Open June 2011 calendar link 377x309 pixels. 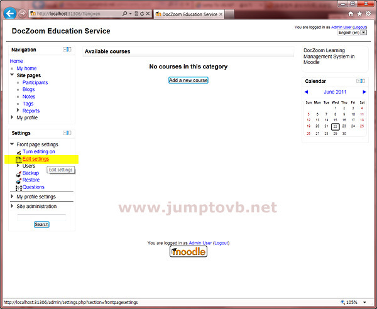pos(335,92)
